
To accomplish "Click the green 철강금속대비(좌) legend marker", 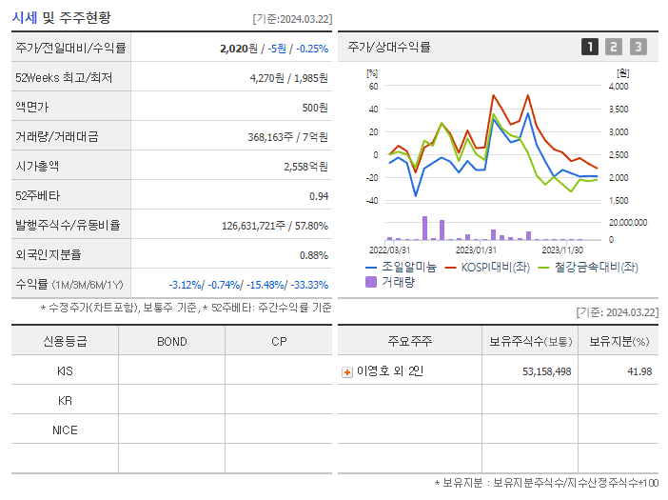I will (x=543, y=268).
